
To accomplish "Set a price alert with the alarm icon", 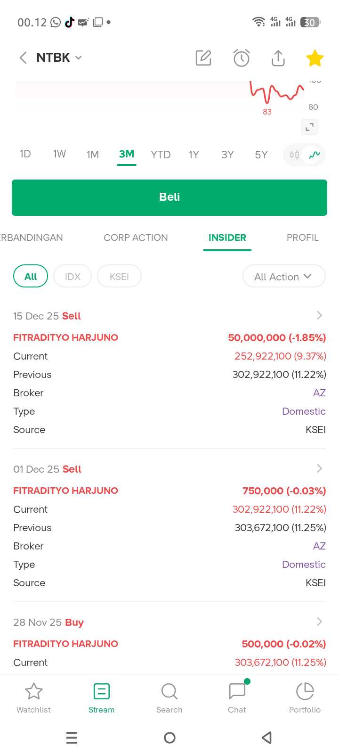I will (241, 58).
